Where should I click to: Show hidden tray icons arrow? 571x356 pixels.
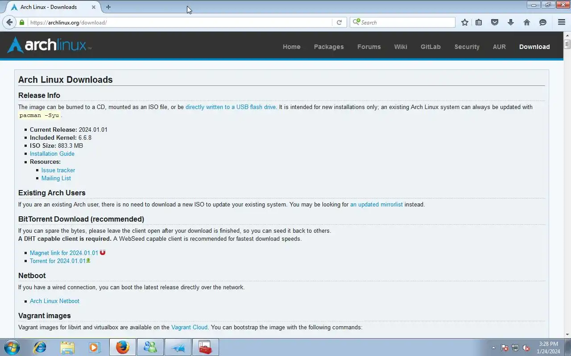point(493,348)
